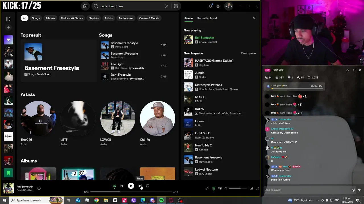Viewport: 364px width, 204px height.
Task: Filter search results by Audiobooks
Action: click(x=126, y=18)
